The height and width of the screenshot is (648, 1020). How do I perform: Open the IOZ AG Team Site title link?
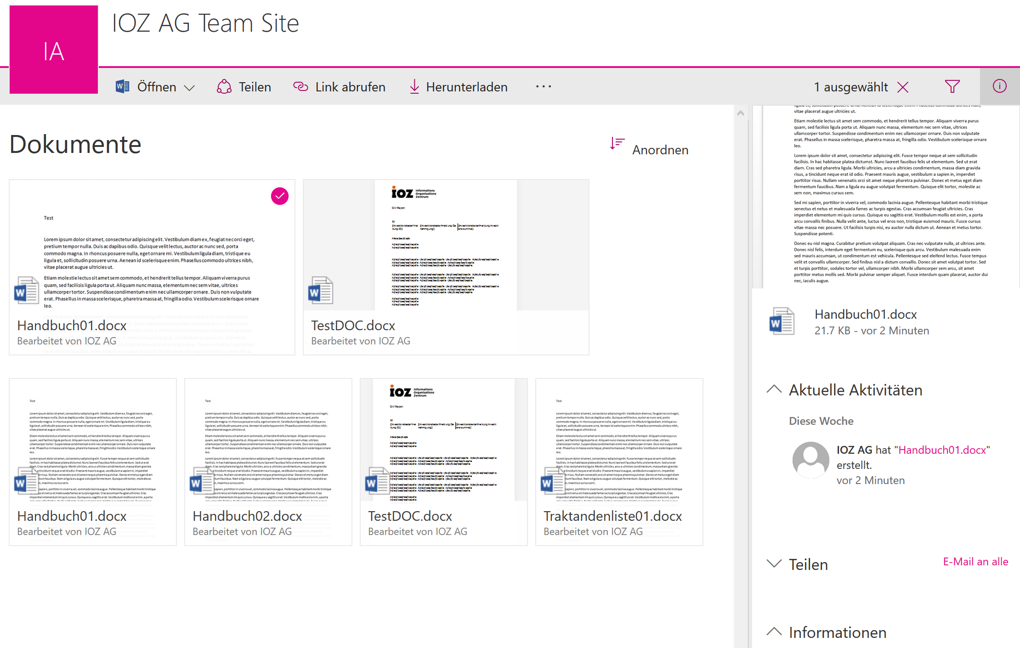[x=205, y=23]
